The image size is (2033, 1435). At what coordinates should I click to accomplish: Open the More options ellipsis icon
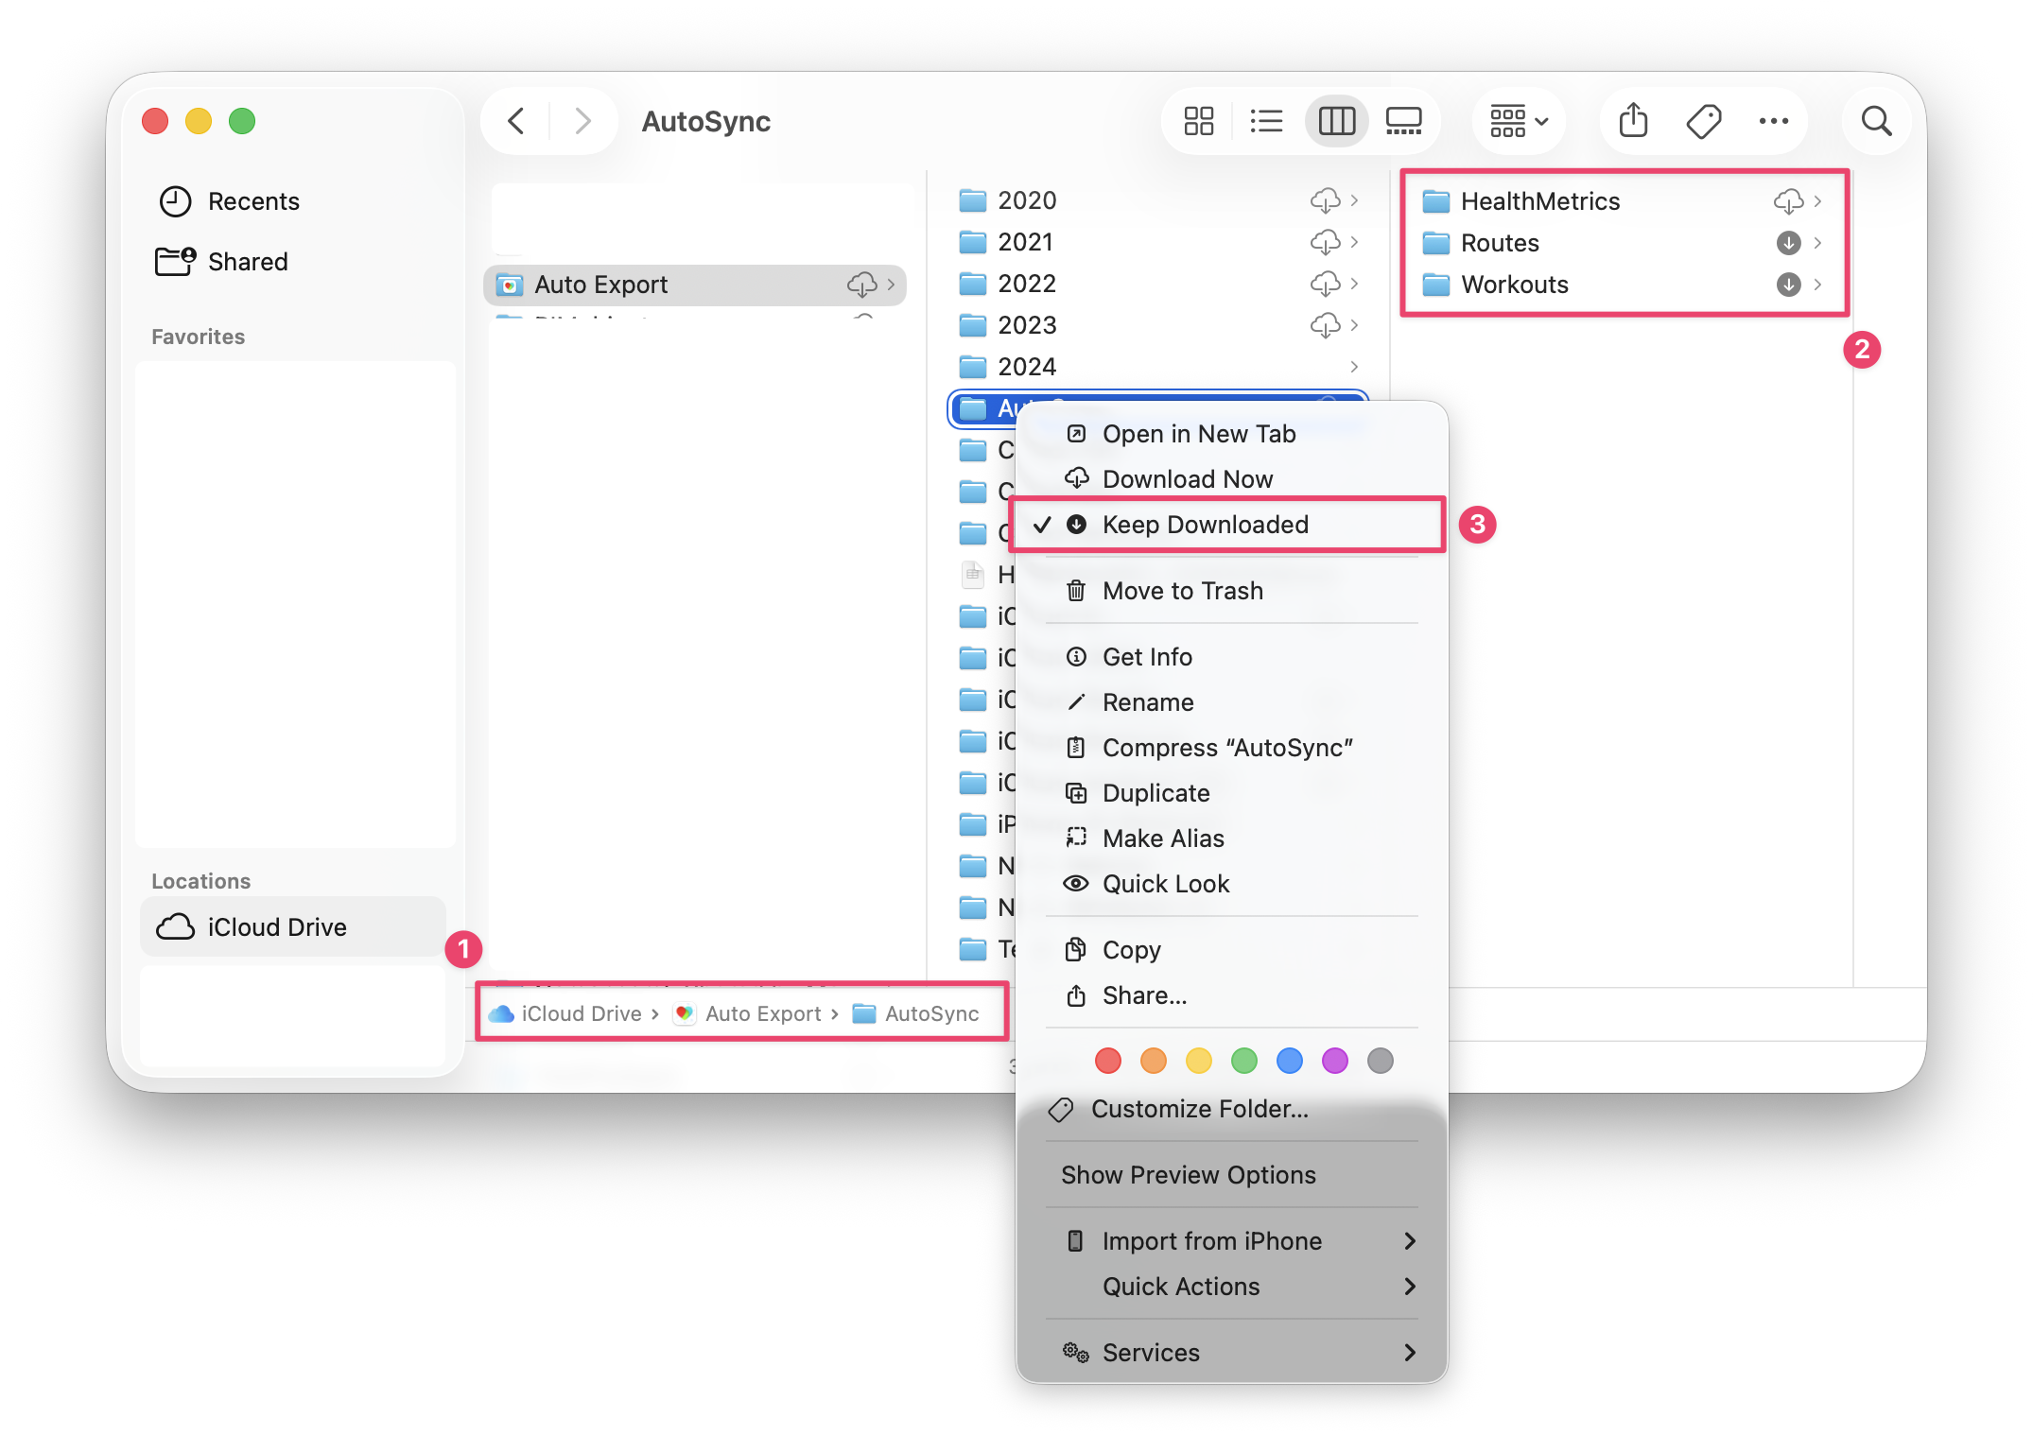click(1773, 120)
